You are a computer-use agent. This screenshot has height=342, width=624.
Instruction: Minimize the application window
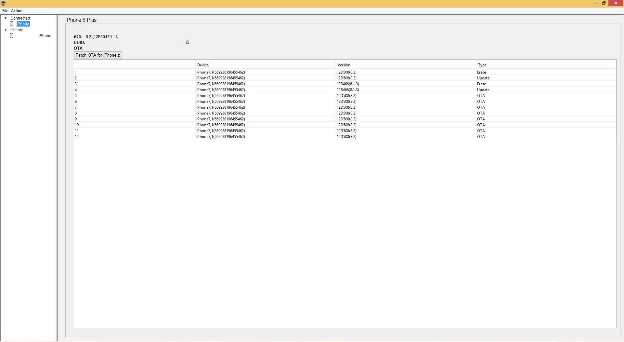coord(595,3)
